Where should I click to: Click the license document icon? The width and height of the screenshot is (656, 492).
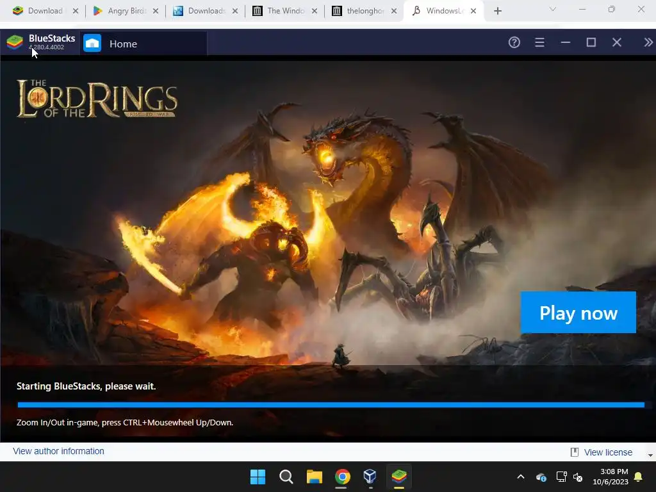point(575,452)
